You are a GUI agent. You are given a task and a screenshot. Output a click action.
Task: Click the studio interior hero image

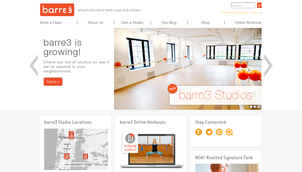point(188,69)
